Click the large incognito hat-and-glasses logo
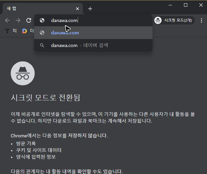The width and height of the screenshot is (207, 174). [23, 73]
